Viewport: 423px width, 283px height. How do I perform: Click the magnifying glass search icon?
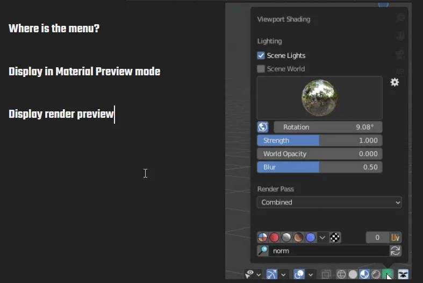pyautogui.click(x=263, y=251)
